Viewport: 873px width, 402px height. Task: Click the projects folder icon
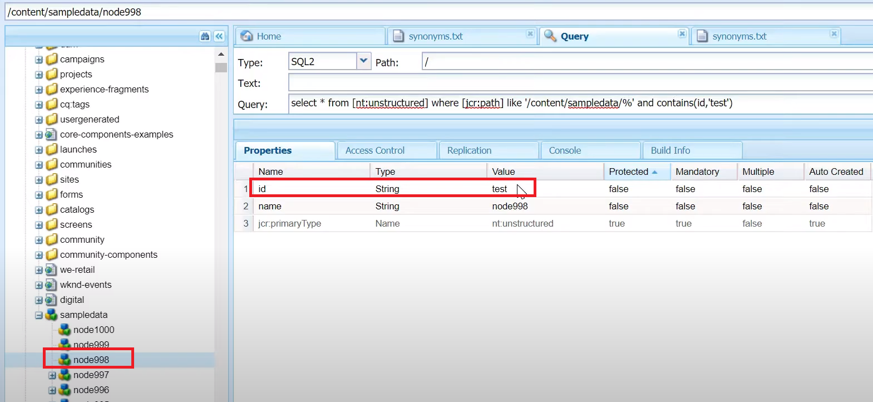click(x=52, y=74)
